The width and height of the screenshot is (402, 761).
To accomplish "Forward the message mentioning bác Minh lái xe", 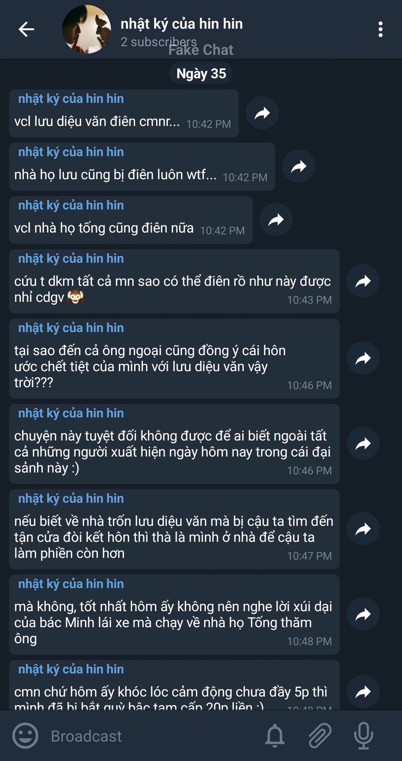I will (363, 614).
